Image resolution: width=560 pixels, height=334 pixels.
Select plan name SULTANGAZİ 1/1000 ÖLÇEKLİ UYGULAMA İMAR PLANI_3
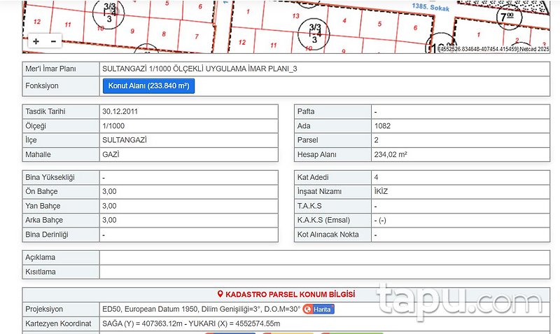pyautogui.click(x=199, y=69)
